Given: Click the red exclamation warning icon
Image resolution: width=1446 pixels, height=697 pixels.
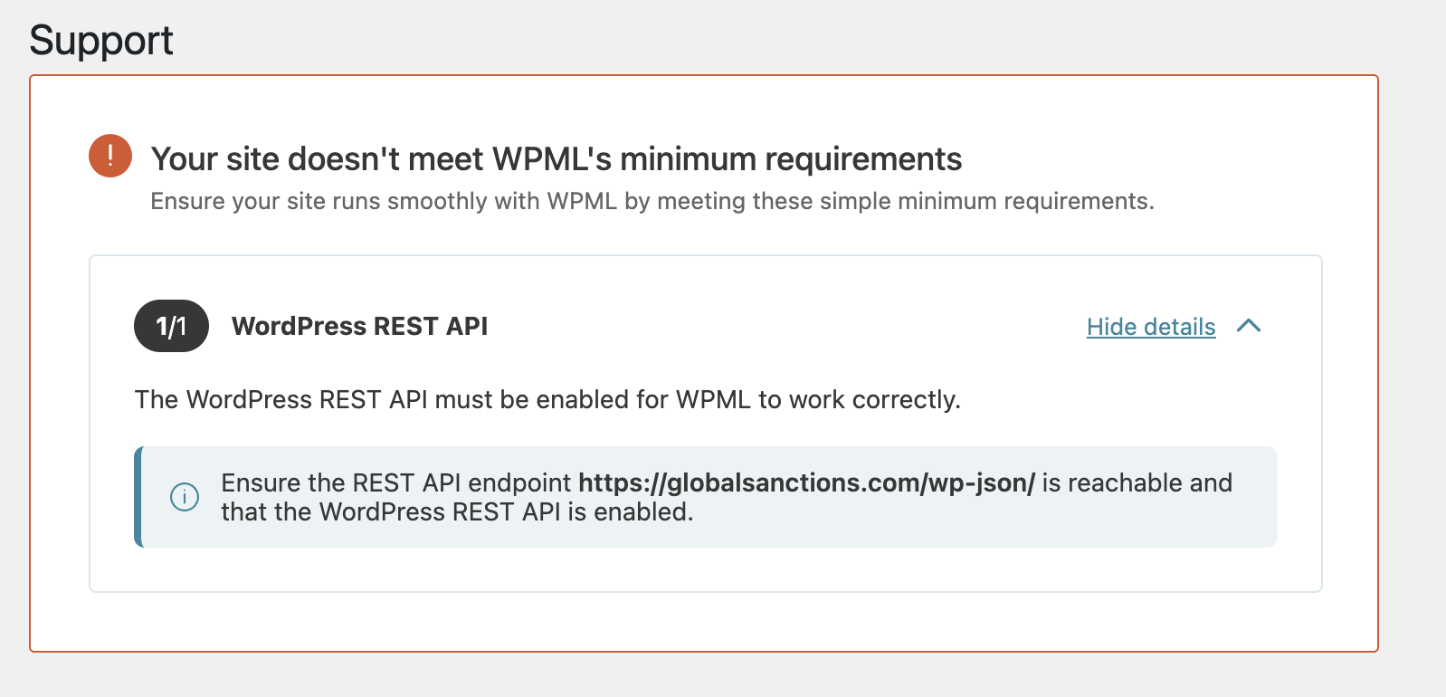Looking at the screenshot, I should [110, 156].
